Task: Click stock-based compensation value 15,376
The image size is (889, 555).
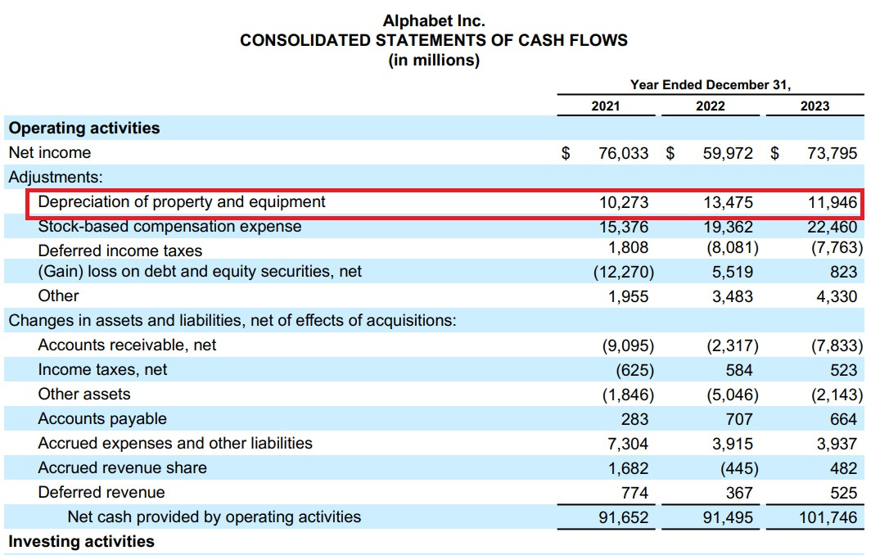Action: [624, 227]
